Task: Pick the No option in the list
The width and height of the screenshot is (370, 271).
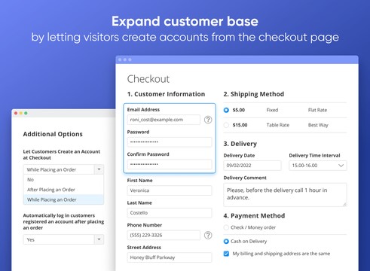Action: pos(63,180)
